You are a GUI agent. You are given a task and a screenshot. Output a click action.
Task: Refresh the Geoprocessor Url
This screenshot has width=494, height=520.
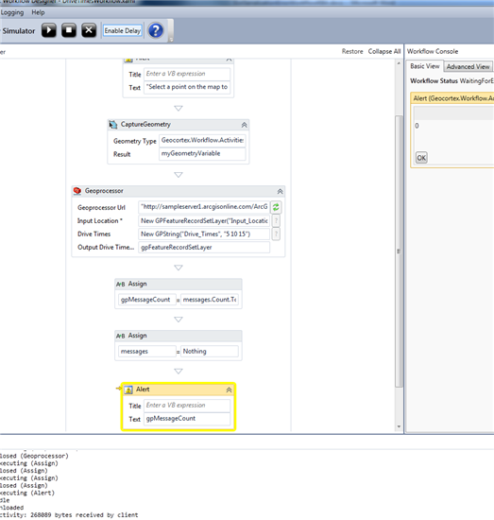276,207
